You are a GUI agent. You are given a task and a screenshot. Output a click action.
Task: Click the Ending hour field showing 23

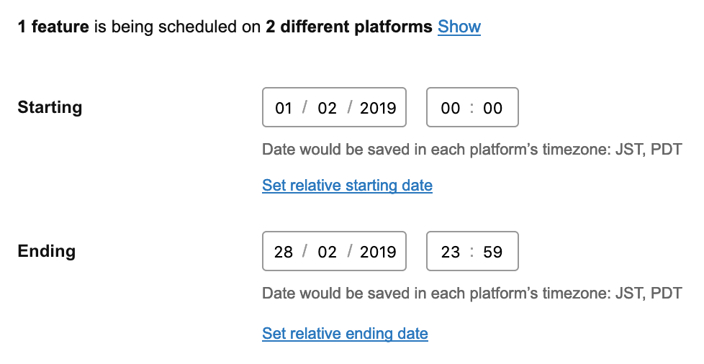[x=451, y=252]
